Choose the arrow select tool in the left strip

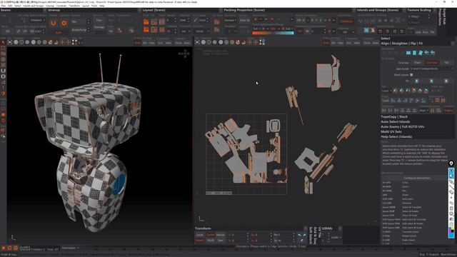tap(3, 43)
